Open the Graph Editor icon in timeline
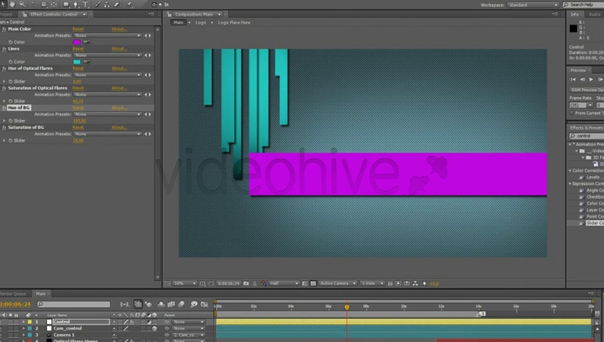This screenshot has width=604, height=342. tap(205, 304)
